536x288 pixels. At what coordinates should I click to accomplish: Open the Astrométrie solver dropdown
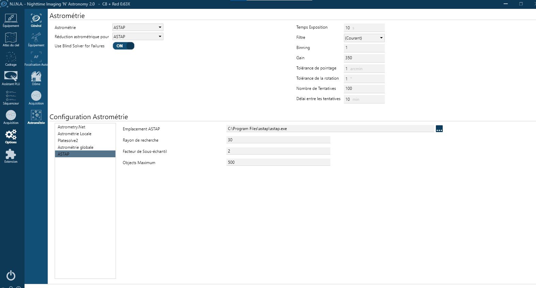[138, 27]
